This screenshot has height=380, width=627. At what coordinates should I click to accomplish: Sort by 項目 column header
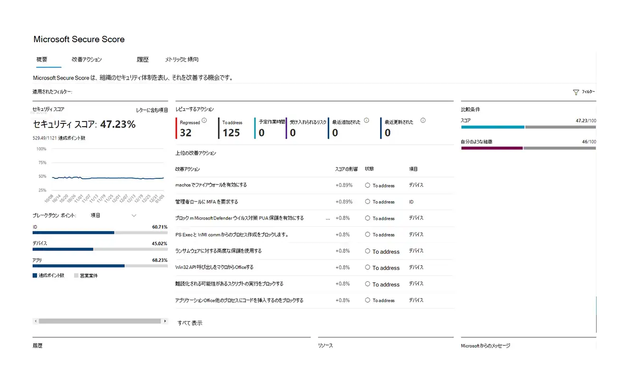coord(414,169)
